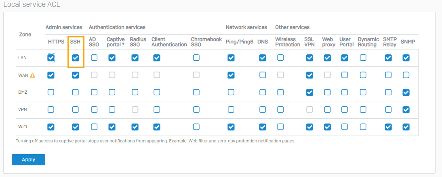Enable DNS for the WAN zone
This screenshot has height=177, width=442.
[x=263, y=75]
